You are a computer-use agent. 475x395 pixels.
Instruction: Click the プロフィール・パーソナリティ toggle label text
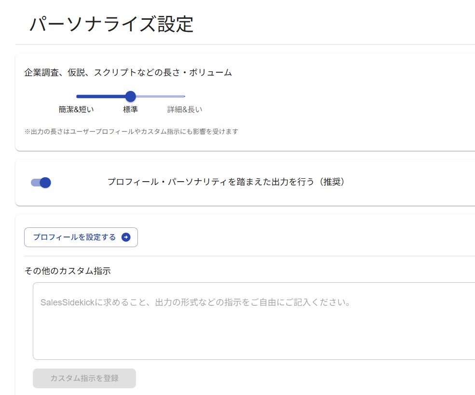coord(226,182)
